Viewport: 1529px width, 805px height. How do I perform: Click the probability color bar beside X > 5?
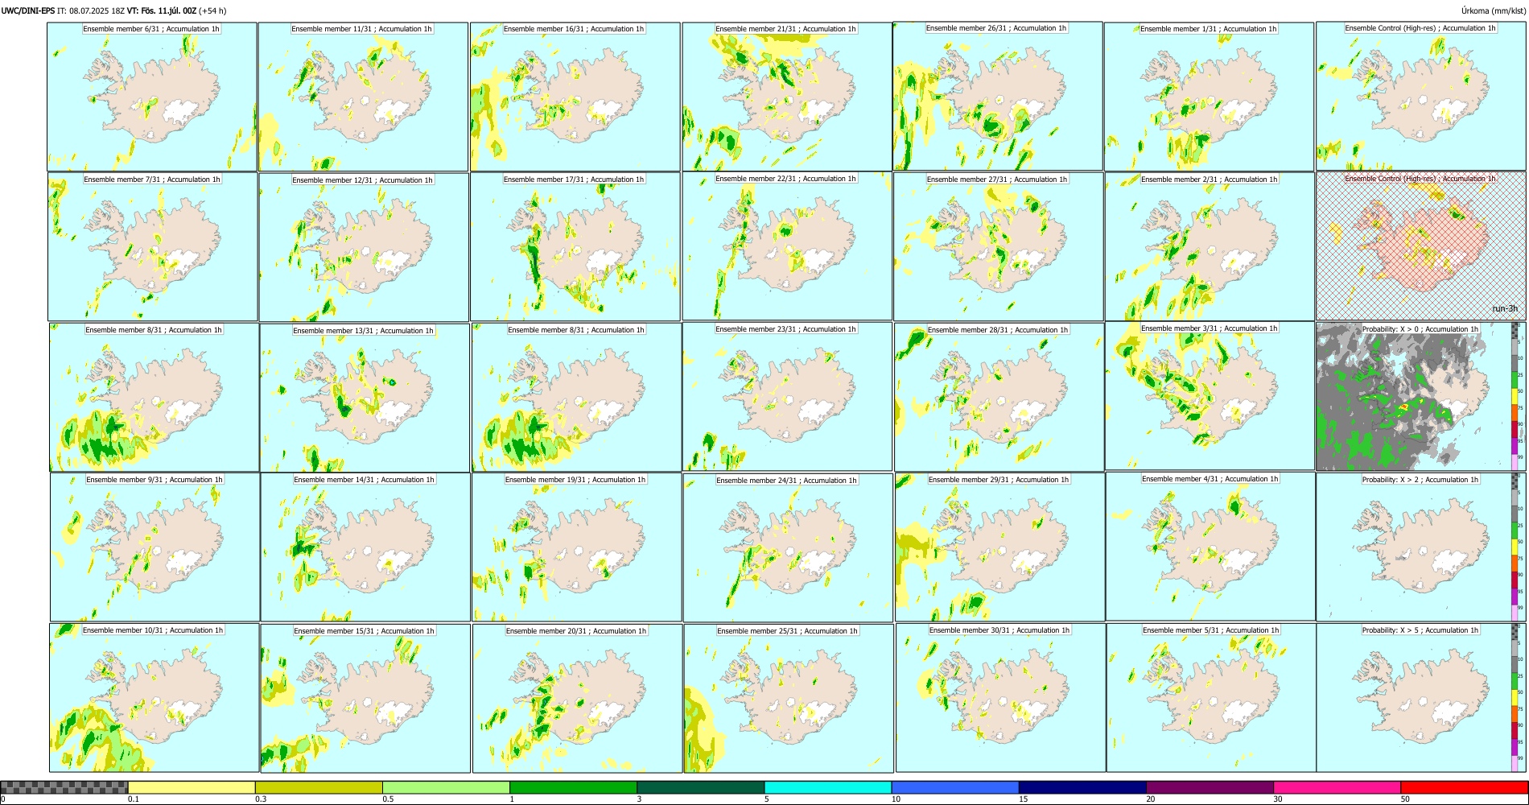pyautogui.click(x=1515, y=698)
